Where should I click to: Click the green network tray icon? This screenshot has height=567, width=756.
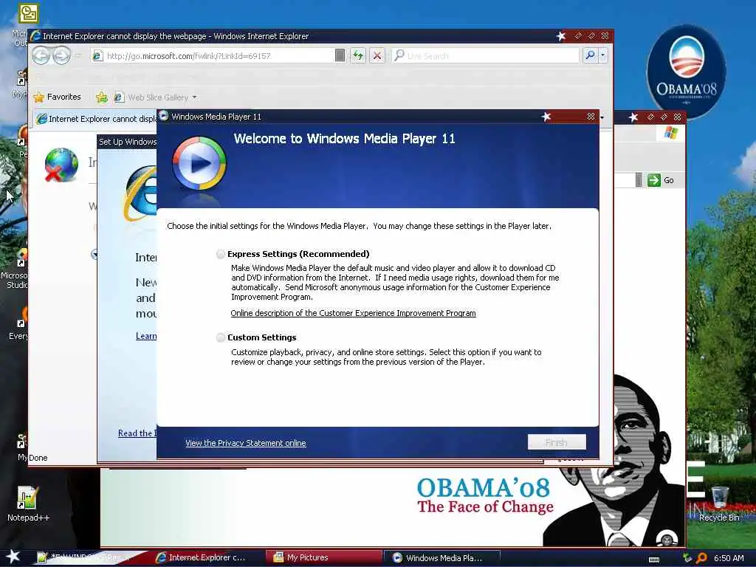(687, 558)
